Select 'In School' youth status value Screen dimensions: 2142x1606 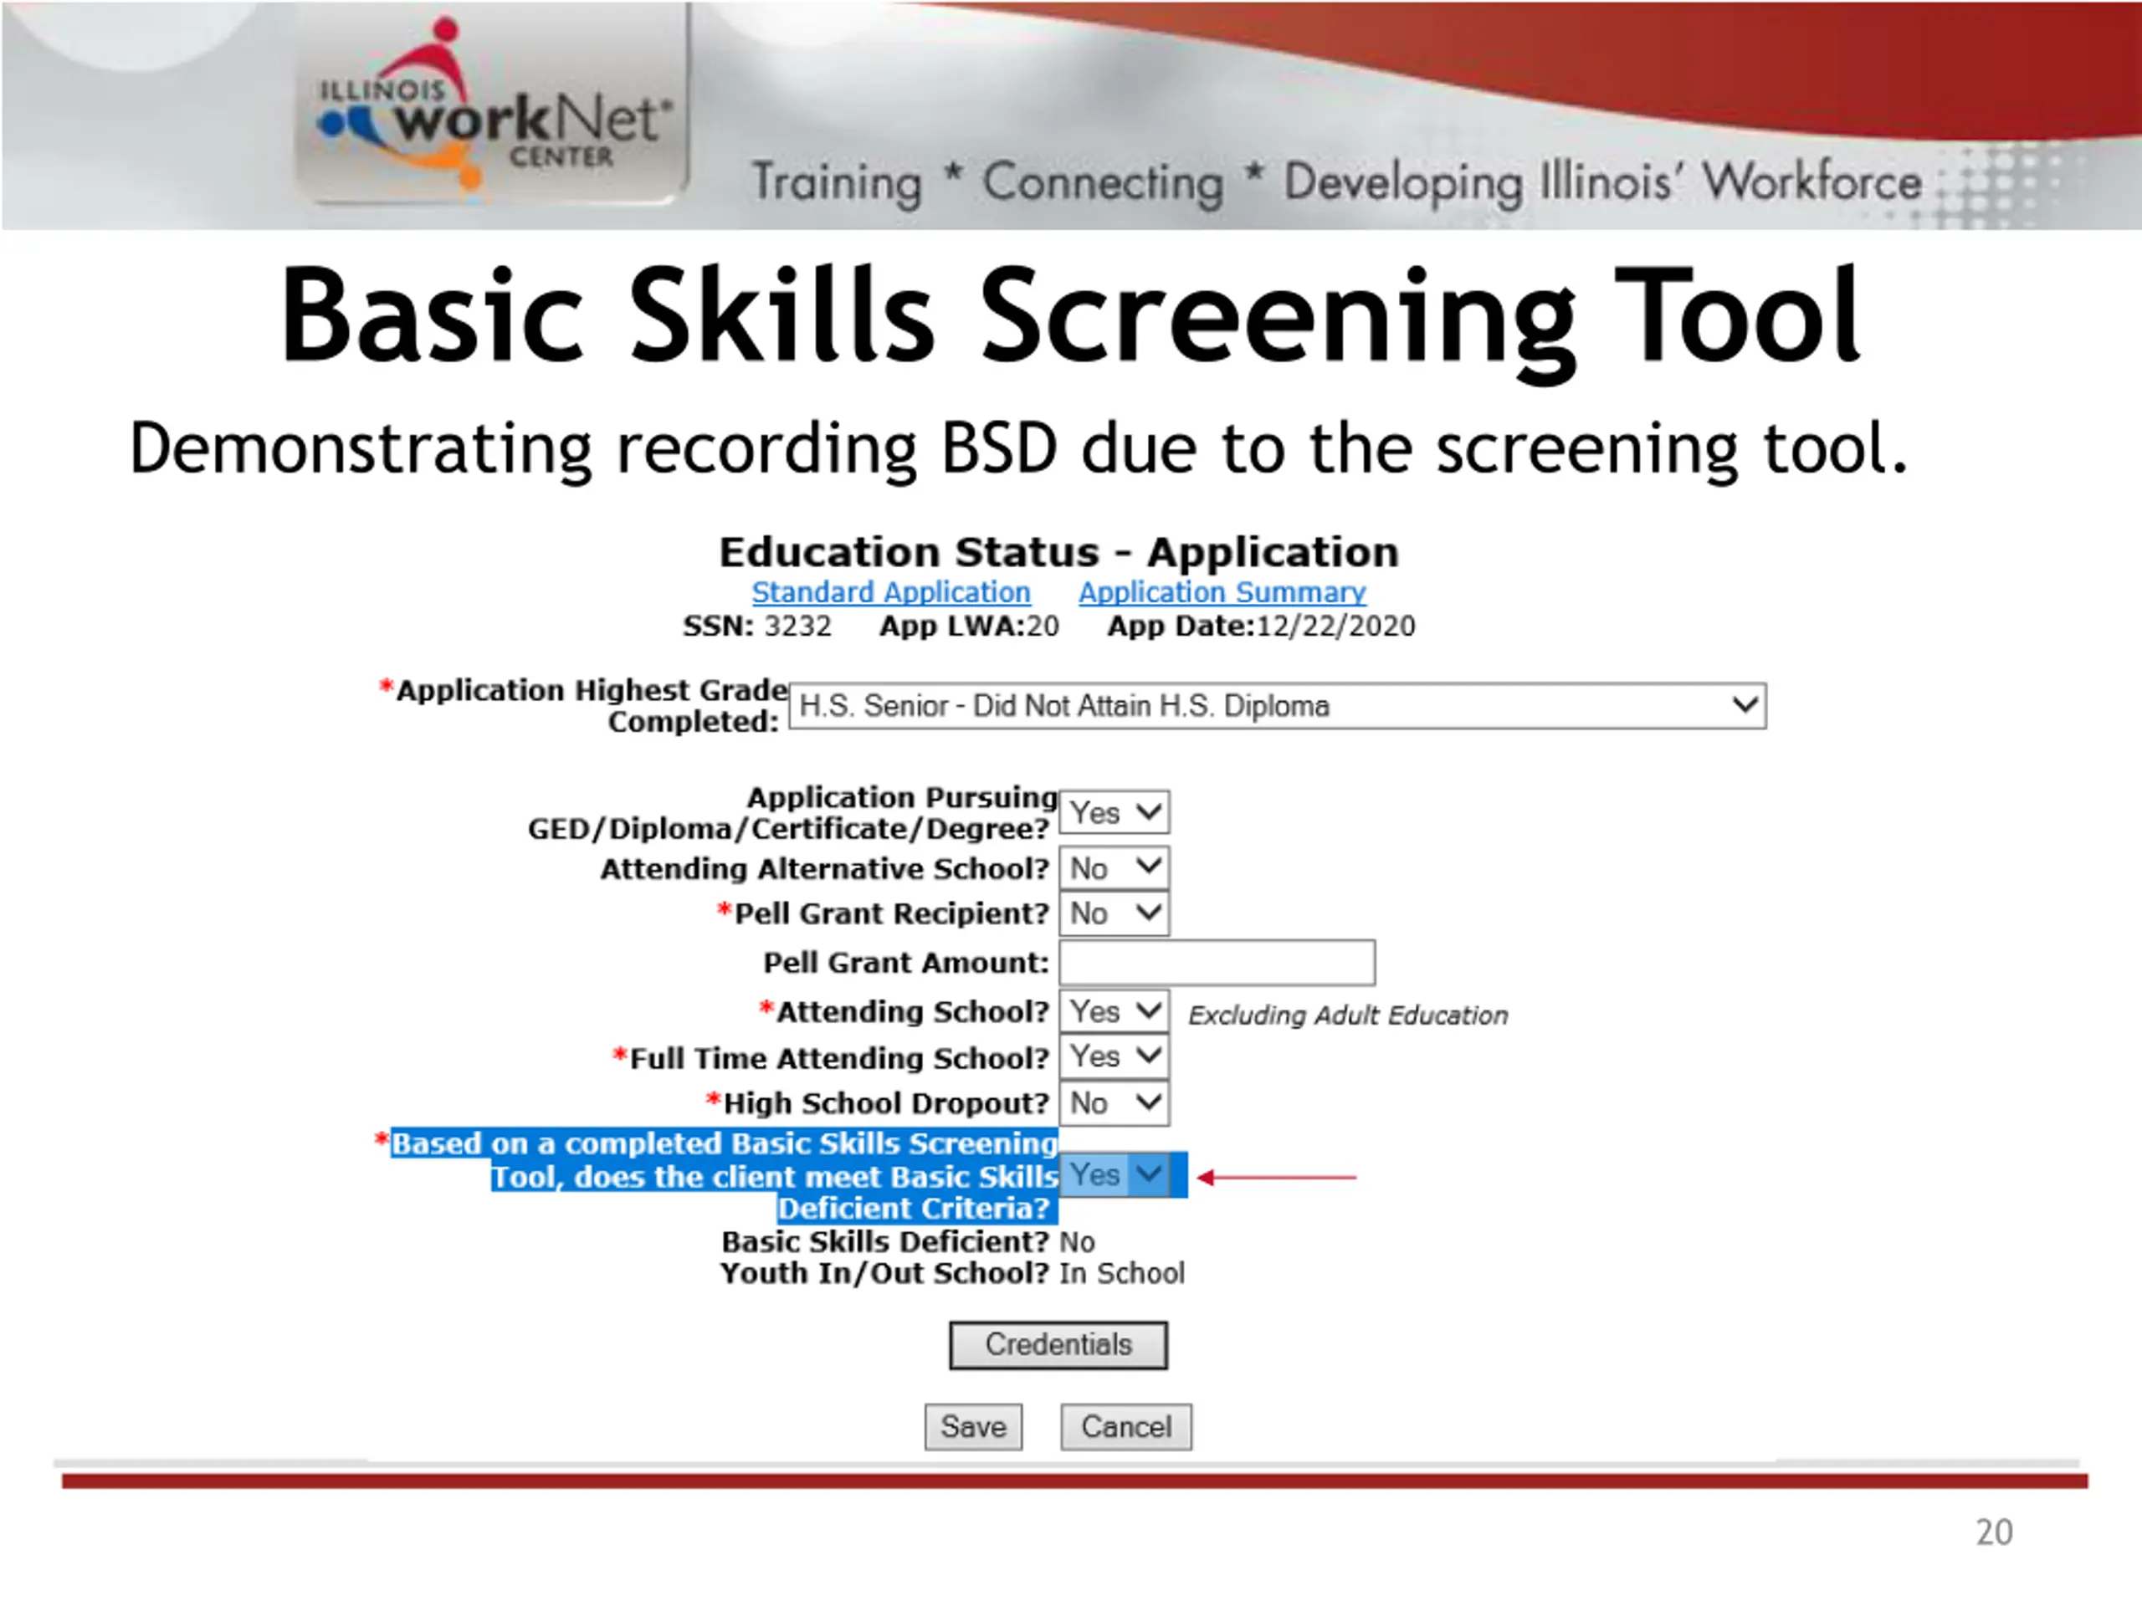(x=1121, y=1273)
